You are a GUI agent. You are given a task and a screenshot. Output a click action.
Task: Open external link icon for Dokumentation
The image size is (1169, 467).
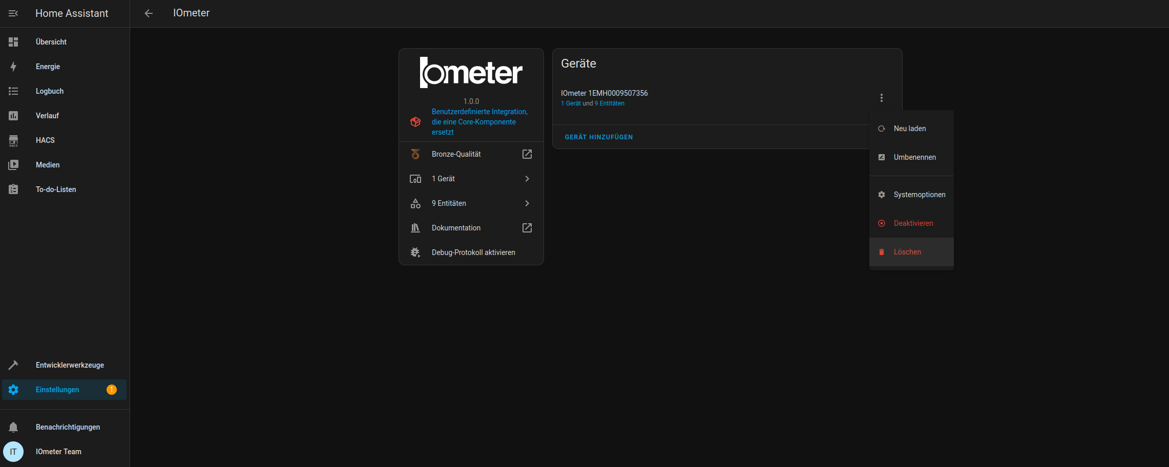[x=527, y=228]
